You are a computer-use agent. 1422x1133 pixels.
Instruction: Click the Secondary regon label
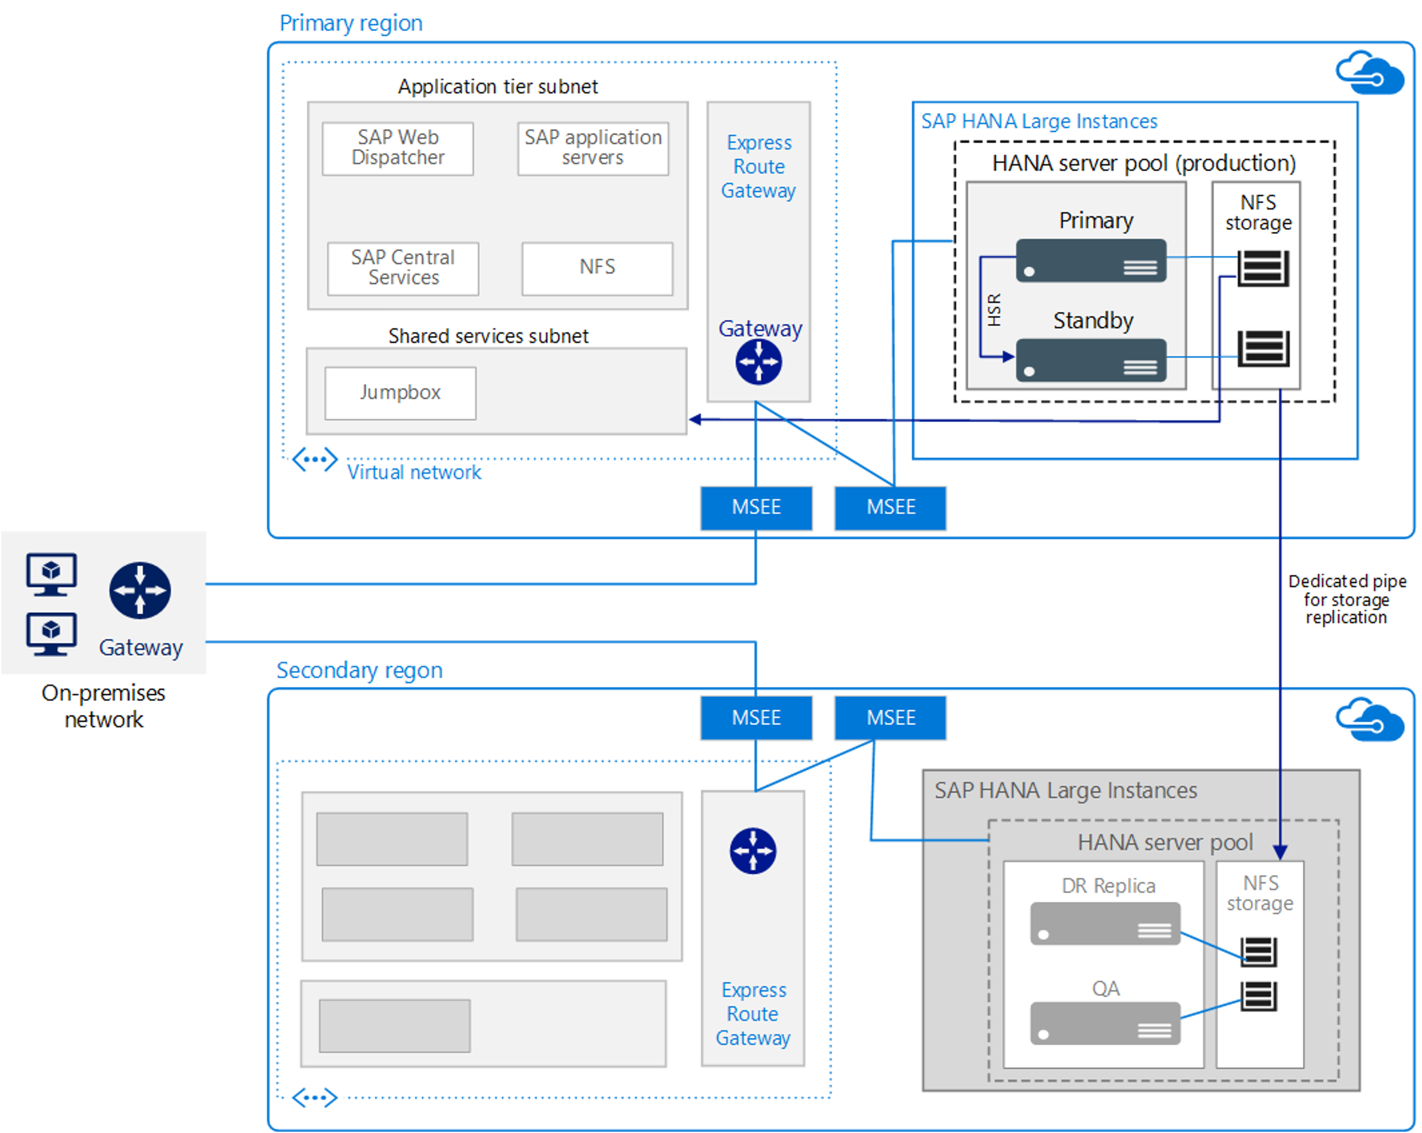[360, 671]
